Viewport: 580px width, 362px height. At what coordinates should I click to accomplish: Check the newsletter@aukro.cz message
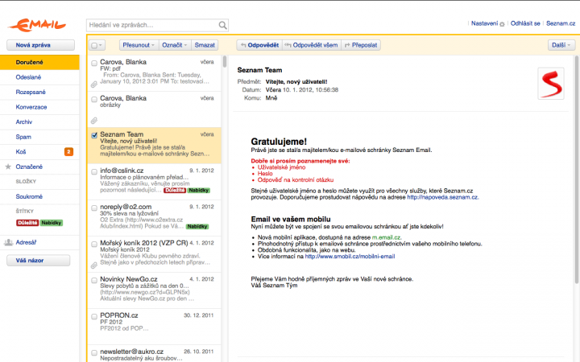coord(94,353)
